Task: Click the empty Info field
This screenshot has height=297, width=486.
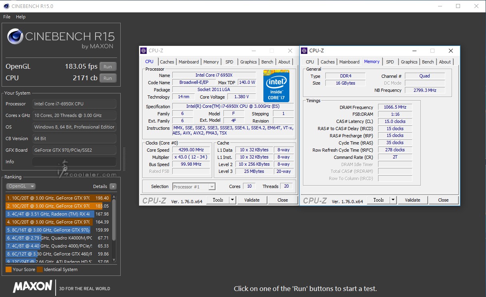Action: coord(74,162)
